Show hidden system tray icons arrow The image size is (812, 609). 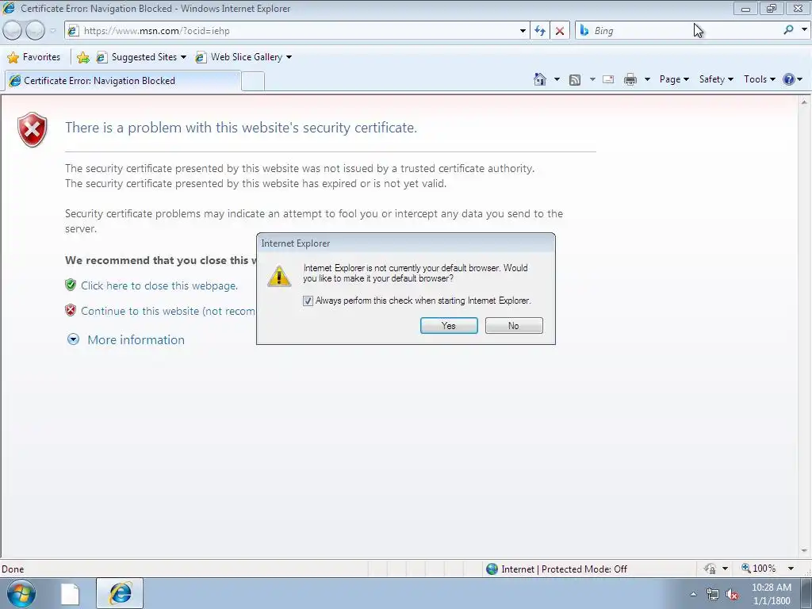tap(693, 594)
